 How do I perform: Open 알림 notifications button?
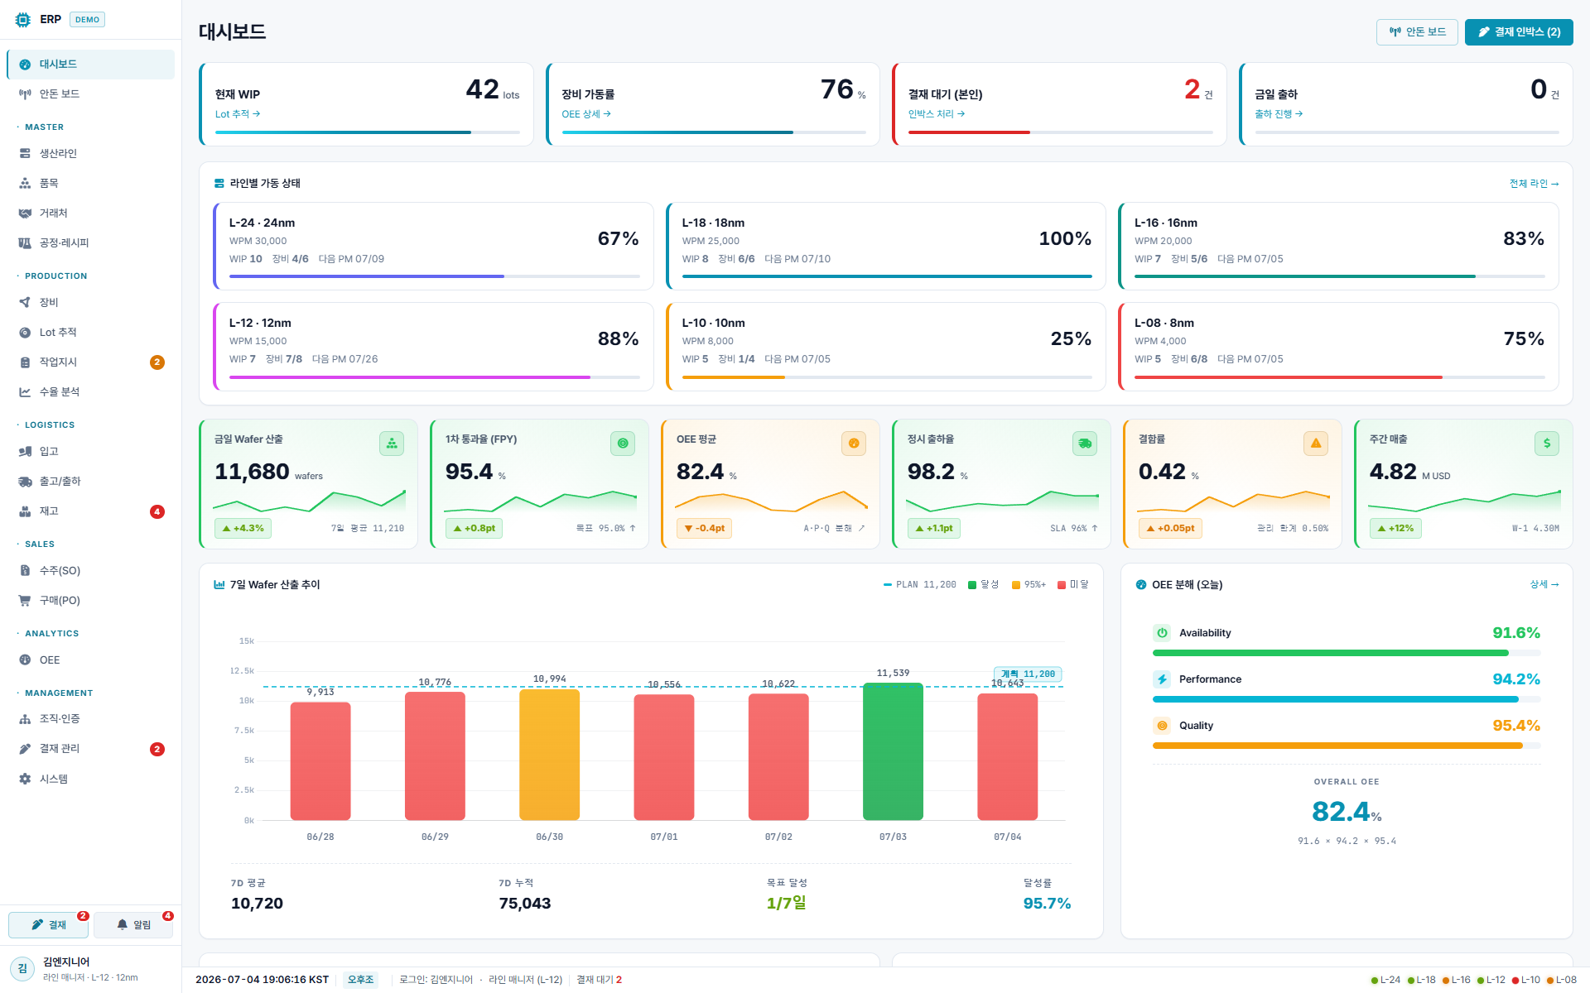pyautogui.click(x=133, y=925)
